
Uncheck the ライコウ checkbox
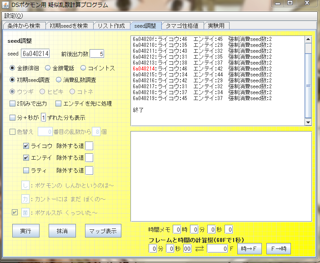(26, 146)
